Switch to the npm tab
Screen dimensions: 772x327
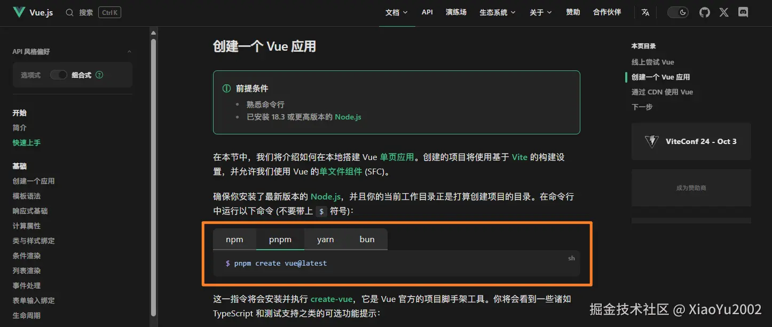235,239
